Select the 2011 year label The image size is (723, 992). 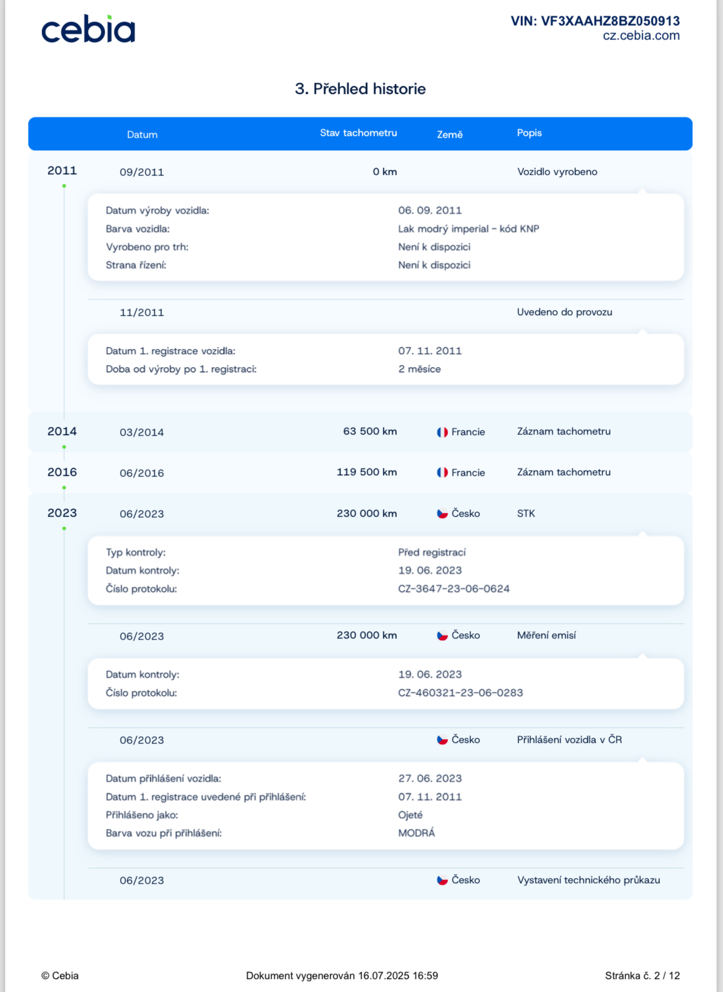pos(62,171)
